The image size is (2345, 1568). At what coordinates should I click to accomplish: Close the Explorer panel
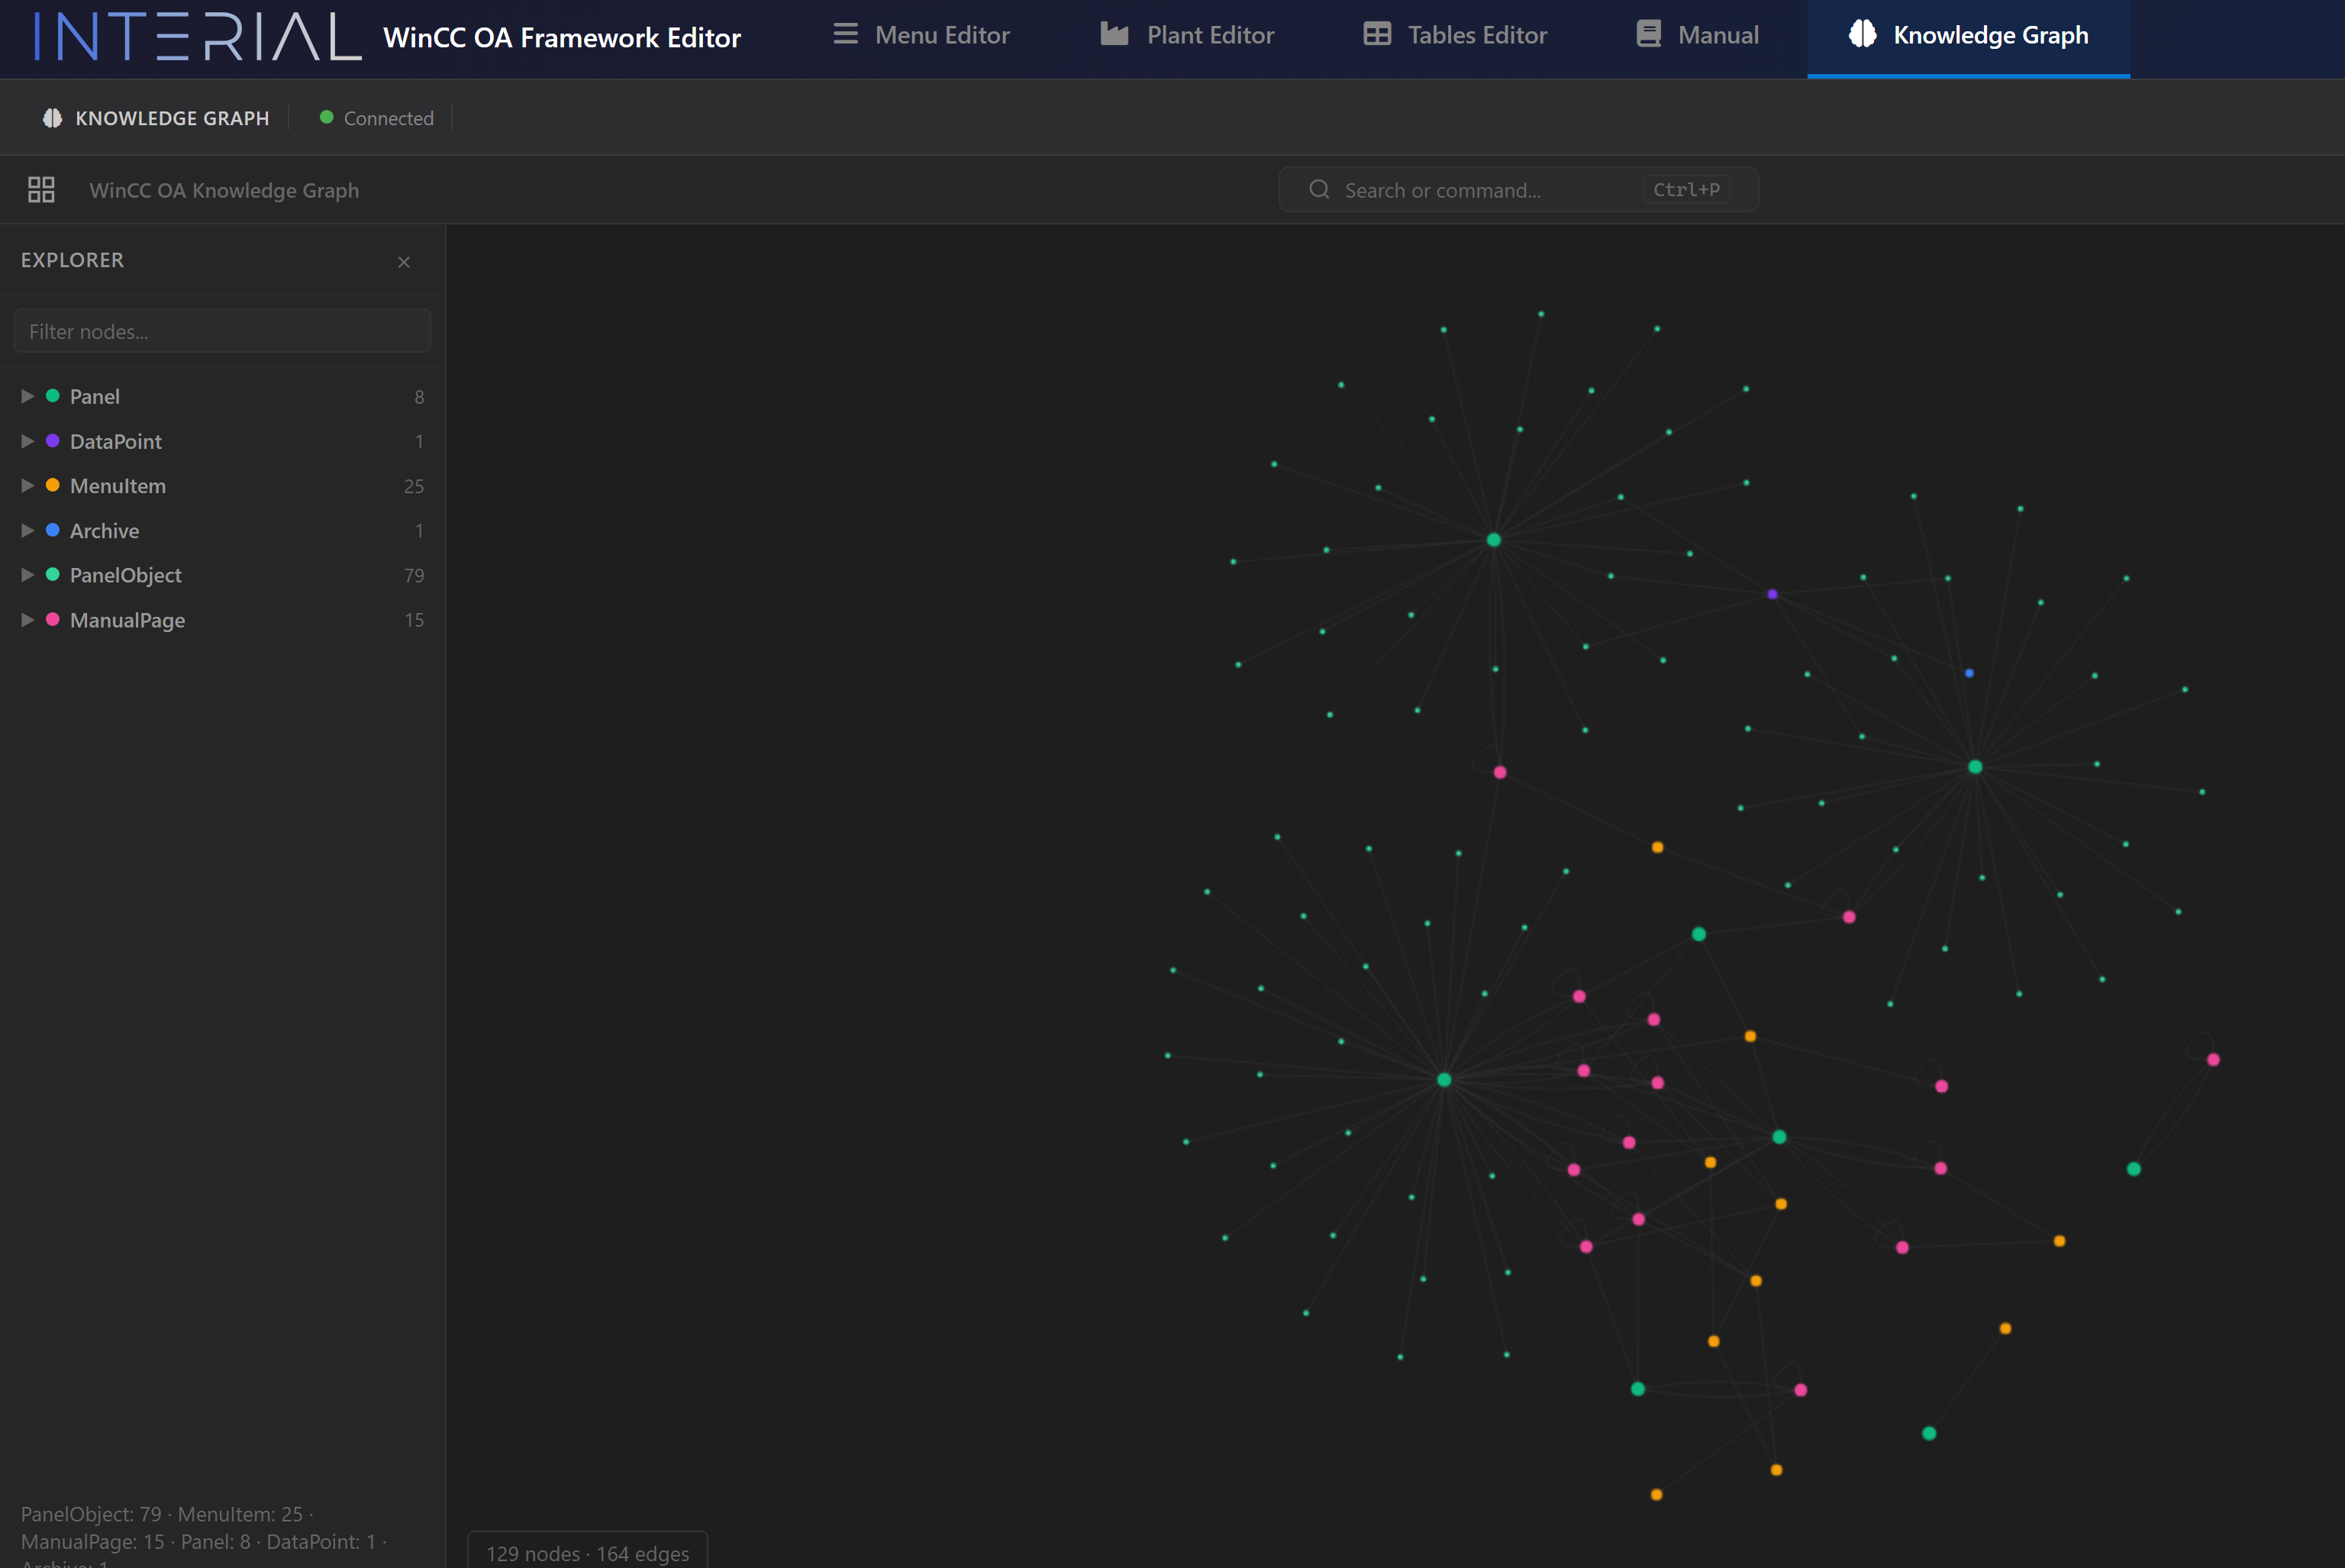pos(404,262)
